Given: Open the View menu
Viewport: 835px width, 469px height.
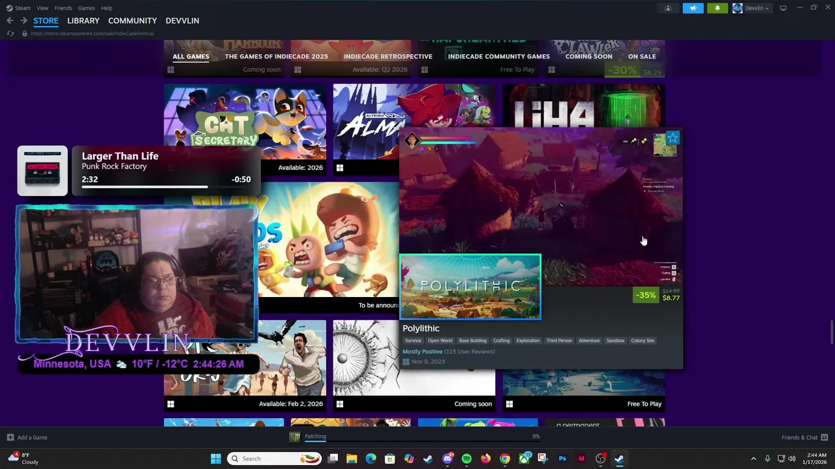Looking at the screenshot, I should [x=42, y=8].
